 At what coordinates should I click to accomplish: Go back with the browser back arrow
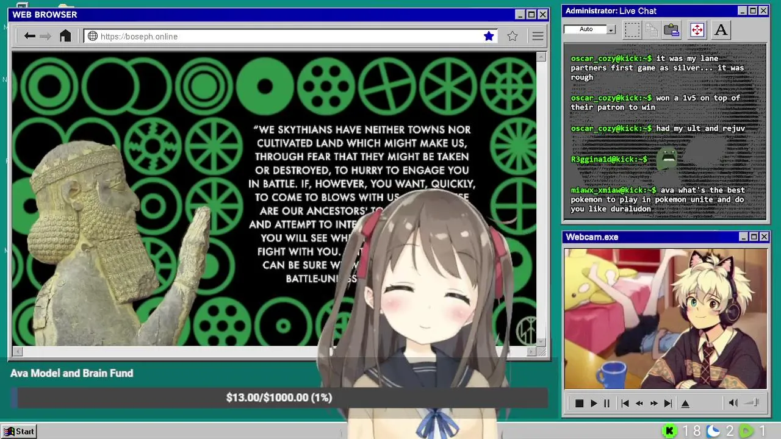(x=29, y=36)
